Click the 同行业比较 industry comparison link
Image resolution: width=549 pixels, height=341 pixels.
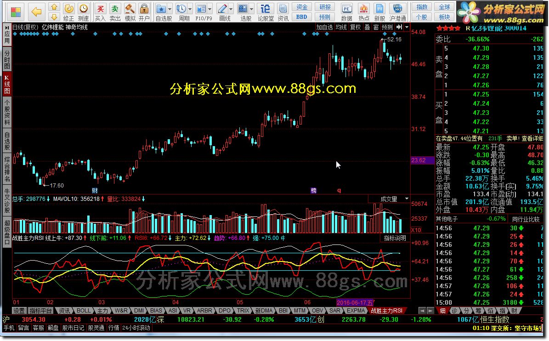click(526, 219)
